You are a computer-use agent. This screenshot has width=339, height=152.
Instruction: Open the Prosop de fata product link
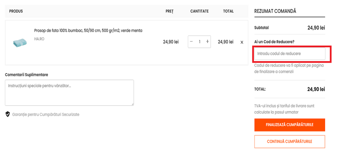click(x=88, y=30)
